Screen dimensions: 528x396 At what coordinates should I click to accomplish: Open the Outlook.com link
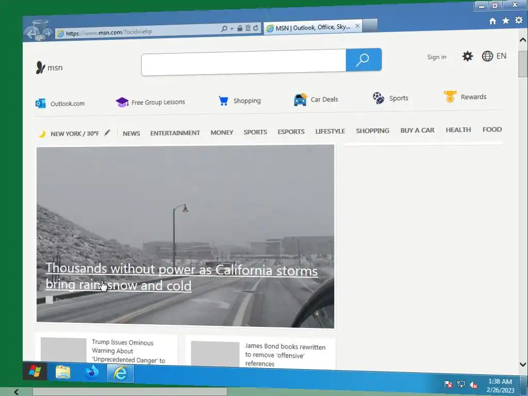pyautogui.click(x=68, y=104)
